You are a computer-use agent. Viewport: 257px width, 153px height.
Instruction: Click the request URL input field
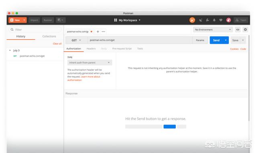coord(140,40)
